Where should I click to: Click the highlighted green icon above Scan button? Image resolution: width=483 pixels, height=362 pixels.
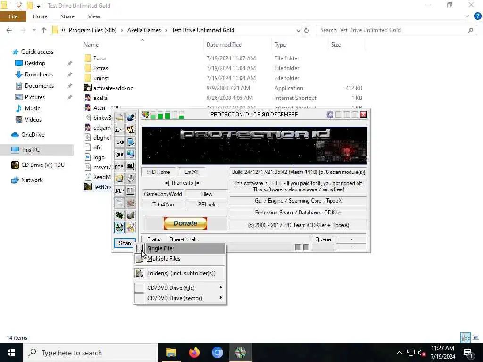click(119, 228)
